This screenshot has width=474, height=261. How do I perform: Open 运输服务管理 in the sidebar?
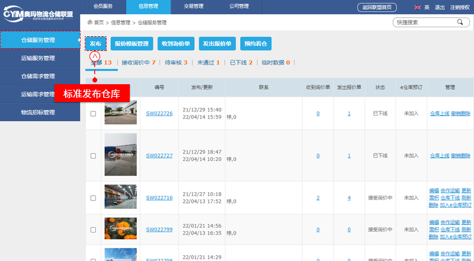point(38,58)
